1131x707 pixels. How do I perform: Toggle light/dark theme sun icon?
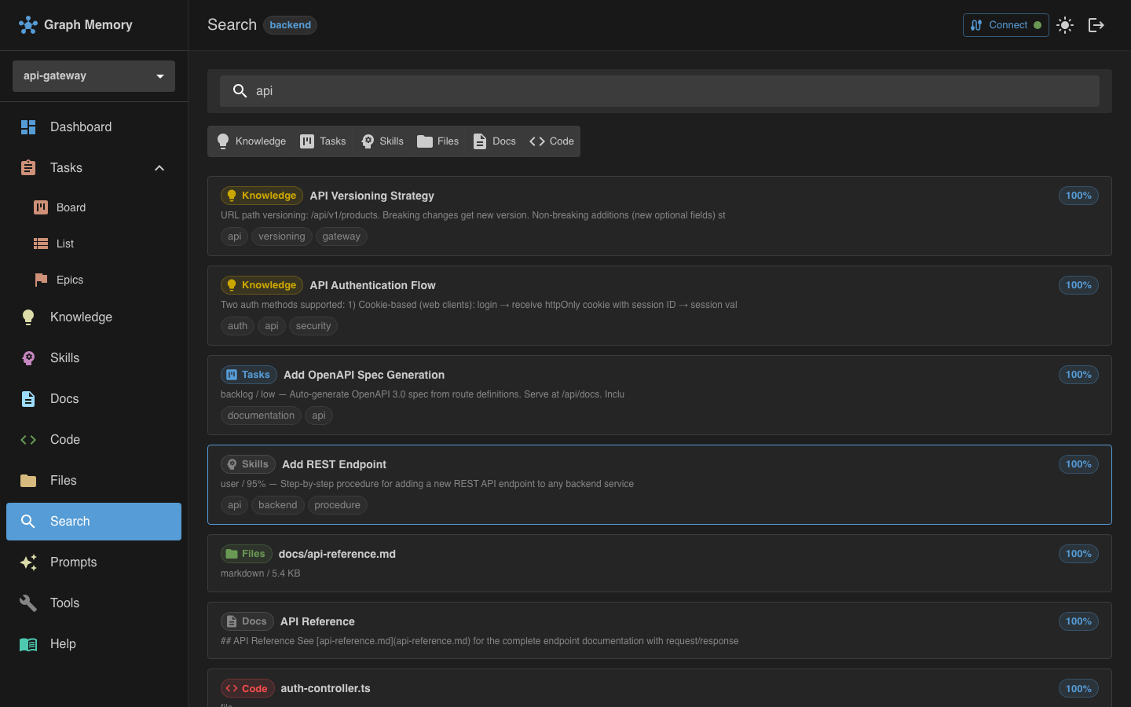click(1065, 25)
